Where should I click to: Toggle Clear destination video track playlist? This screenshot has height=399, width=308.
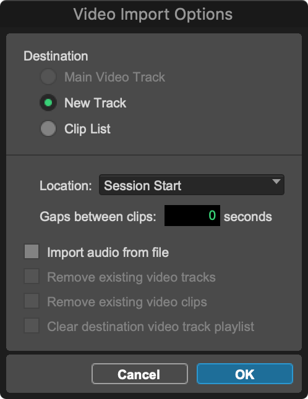coord(32,325)
